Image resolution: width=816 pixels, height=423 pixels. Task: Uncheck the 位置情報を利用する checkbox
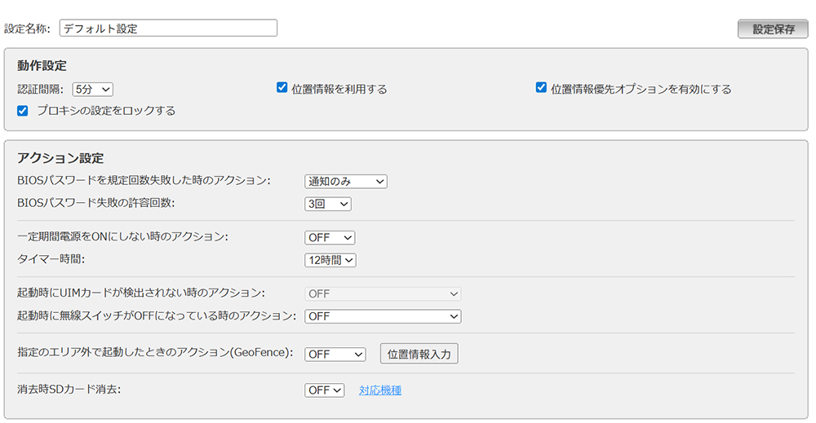(282, 88)
